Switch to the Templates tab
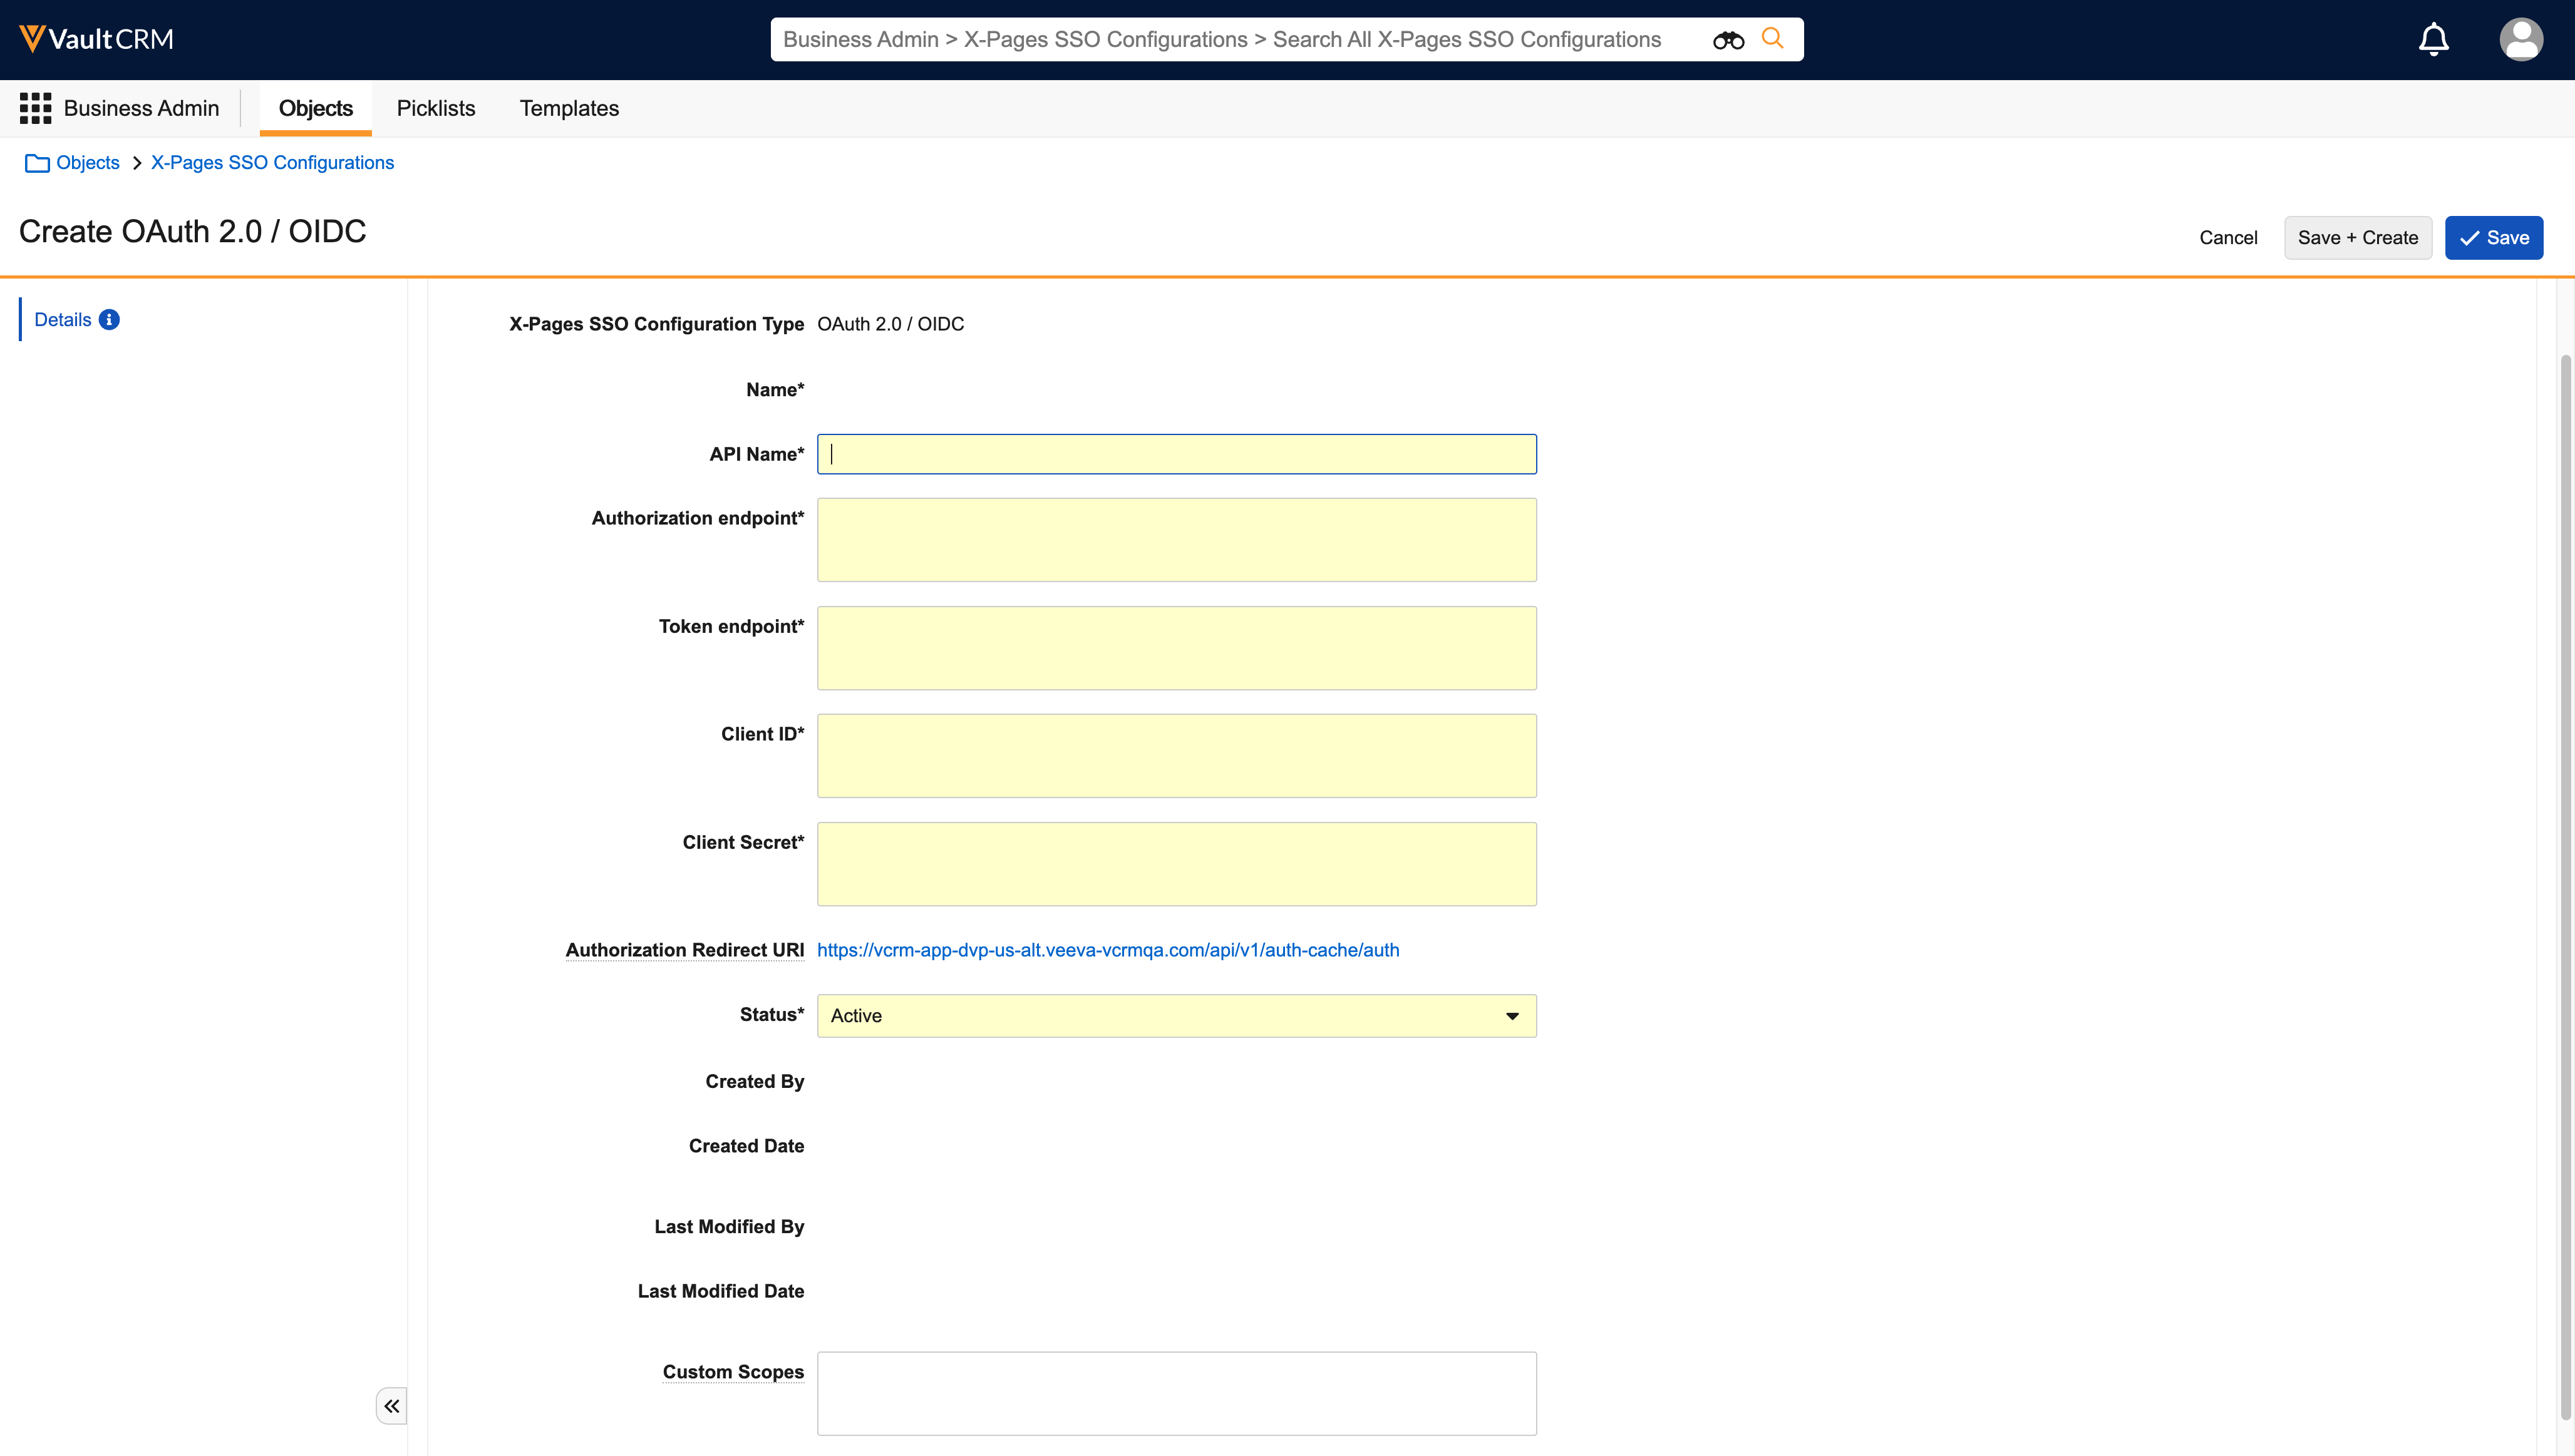The width and height of the screenshot is (2575, 1456). point(568,108)
